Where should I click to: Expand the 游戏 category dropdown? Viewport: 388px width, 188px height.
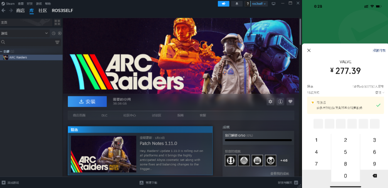pyautogui.click(x=46, y=33)
